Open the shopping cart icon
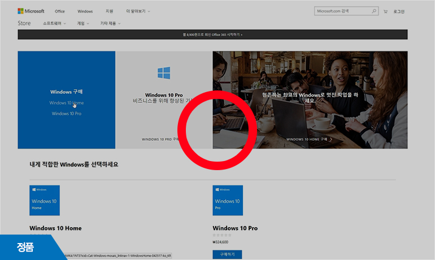Image resolution: width=435 pixels, height=260 pixels. 385,11
